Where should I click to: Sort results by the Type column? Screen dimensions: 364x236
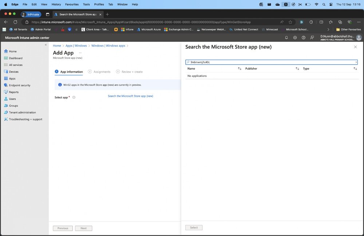click(x=355, y=69)
